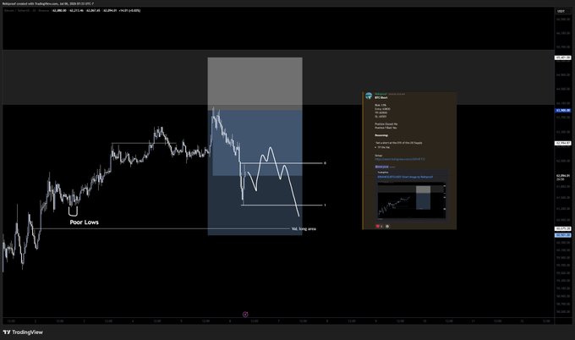Image resolution: width=575 pixels, height=340 pixels.
Task: Open the setup TradingView link in the message
Action: pos(400,159)
